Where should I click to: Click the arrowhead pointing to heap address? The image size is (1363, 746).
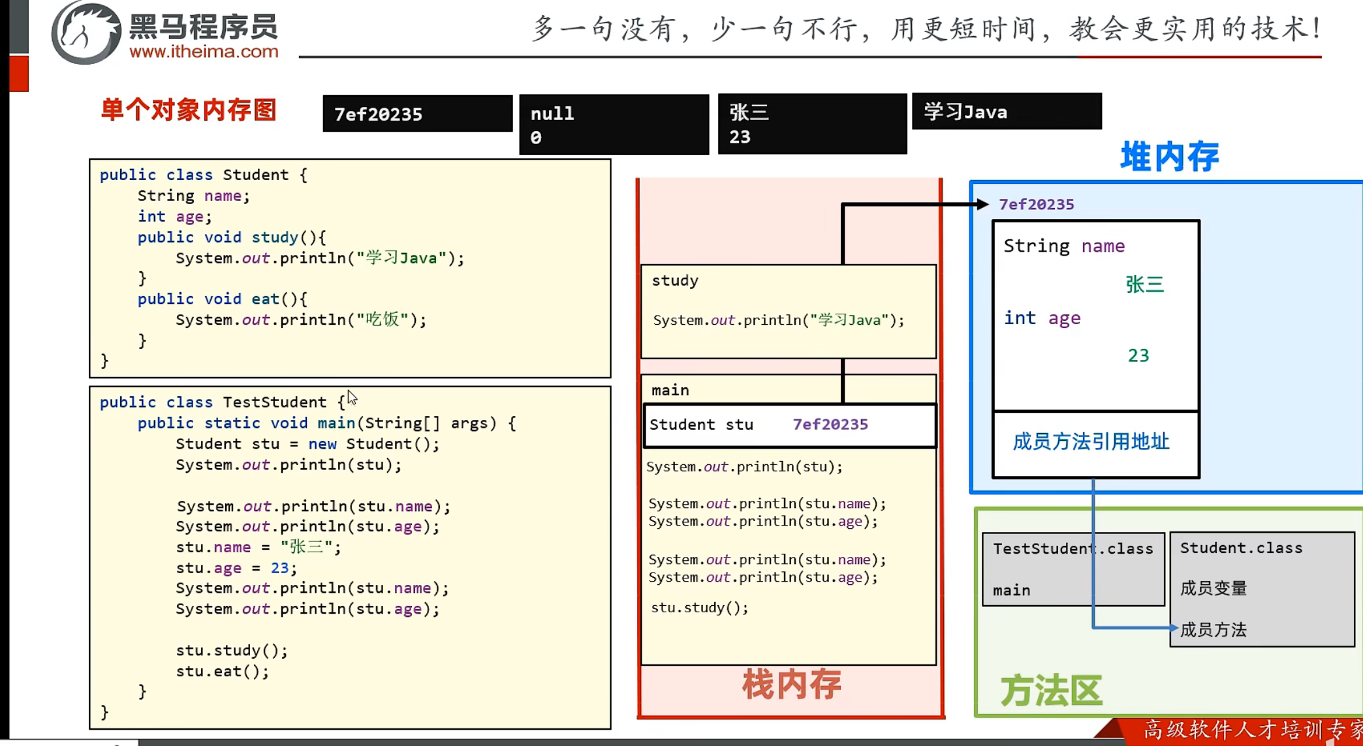click(x=982, y=204)
